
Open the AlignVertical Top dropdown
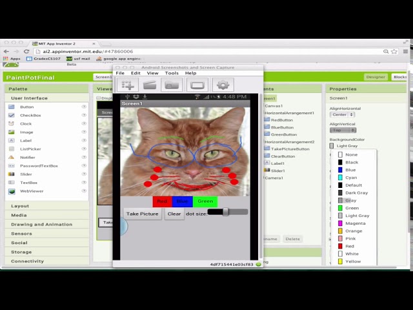[x=343, y=130]
